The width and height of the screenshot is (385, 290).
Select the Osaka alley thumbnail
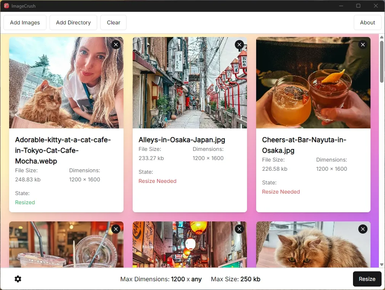click(190, 83)
